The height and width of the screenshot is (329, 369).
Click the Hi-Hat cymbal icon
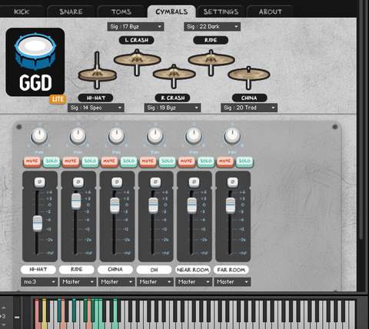97,71
